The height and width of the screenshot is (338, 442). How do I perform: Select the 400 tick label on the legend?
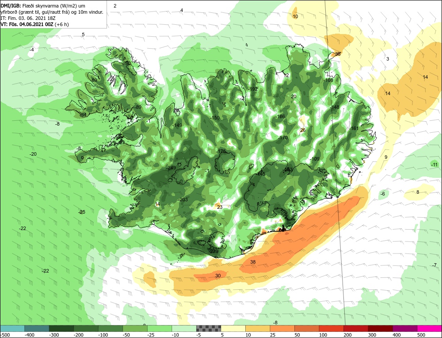tap(396, 335)
